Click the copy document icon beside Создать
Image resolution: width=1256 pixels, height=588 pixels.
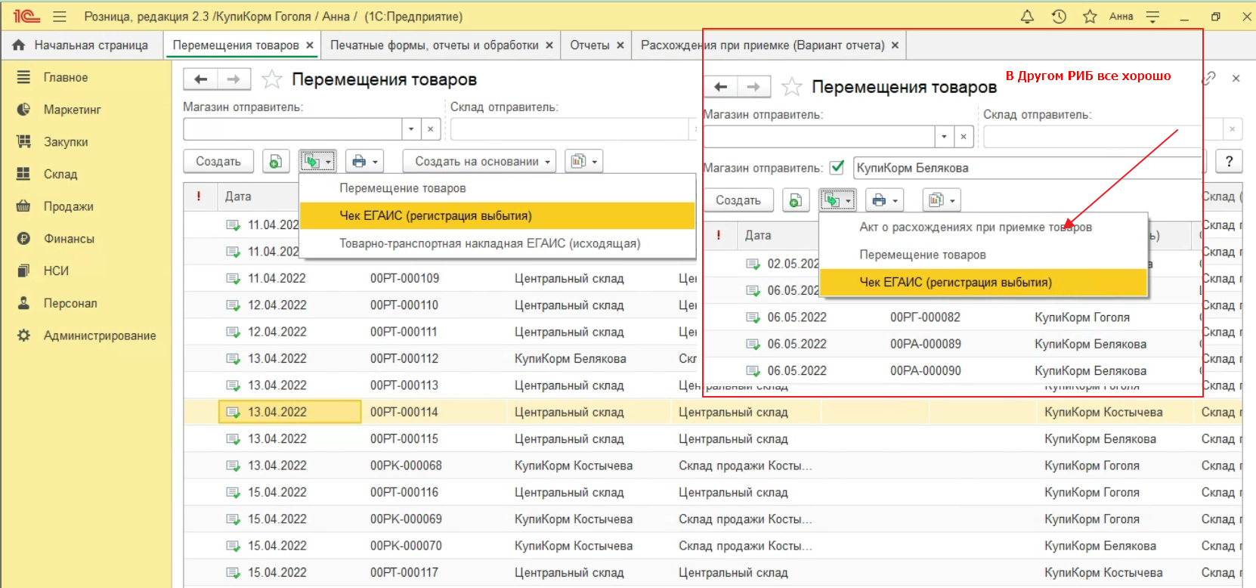coord(276,161)
